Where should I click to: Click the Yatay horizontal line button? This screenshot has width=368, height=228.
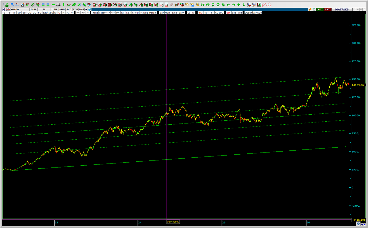[x=102, y=13]
